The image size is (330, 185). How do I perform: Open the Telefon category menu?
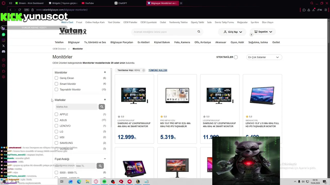[59, 42]
